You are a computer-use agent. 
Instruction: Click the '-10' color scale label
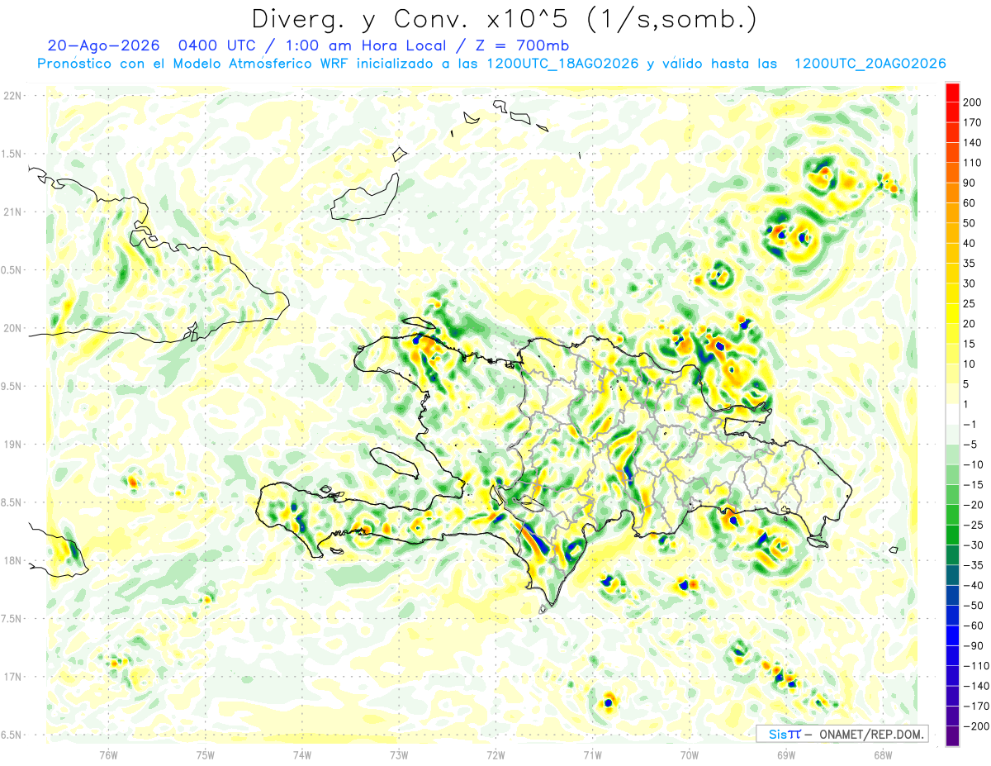click(x=973, y=464)
